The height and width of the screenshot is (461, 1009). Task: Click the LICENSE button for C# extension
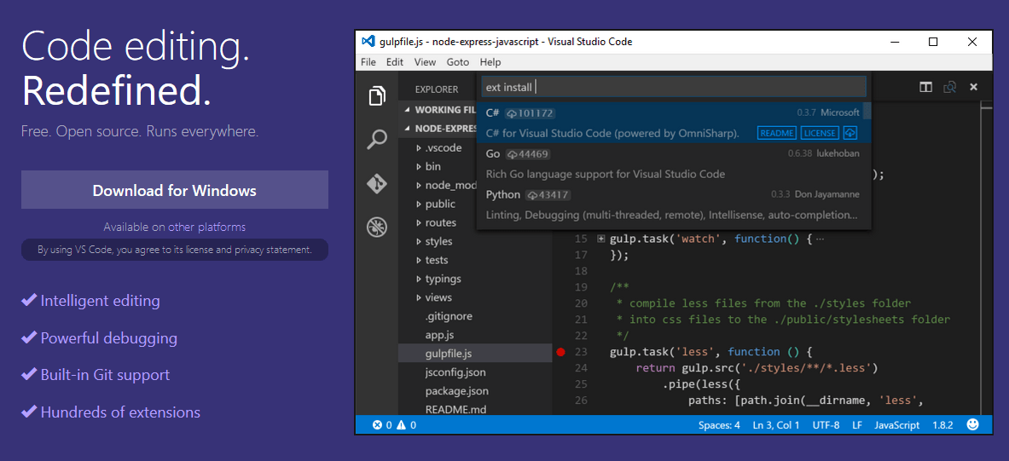(821, 133)
